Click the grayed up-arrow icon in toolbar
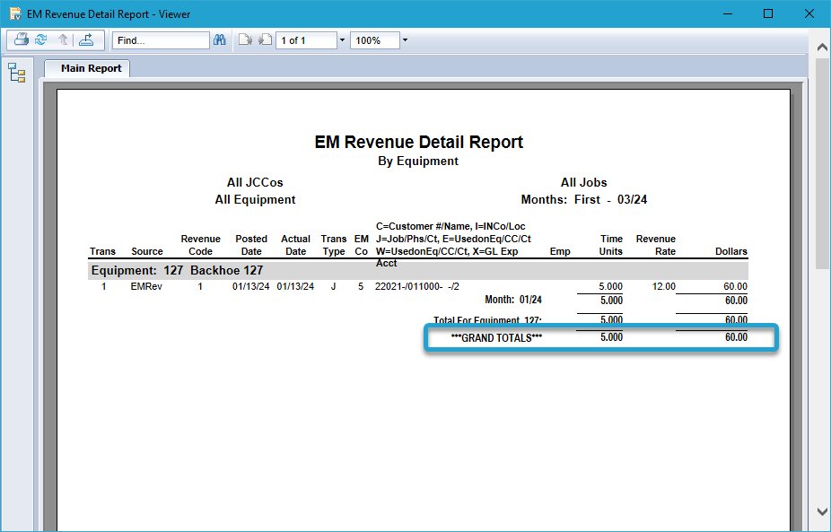This screenshot has width=831, height=532. point(63,39)
